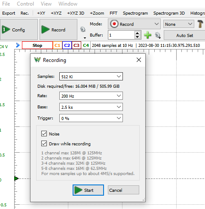Viewport: 205px width, 209px height.
Task: Toggle Draw while recording checkbox
Action: [44, 143]
